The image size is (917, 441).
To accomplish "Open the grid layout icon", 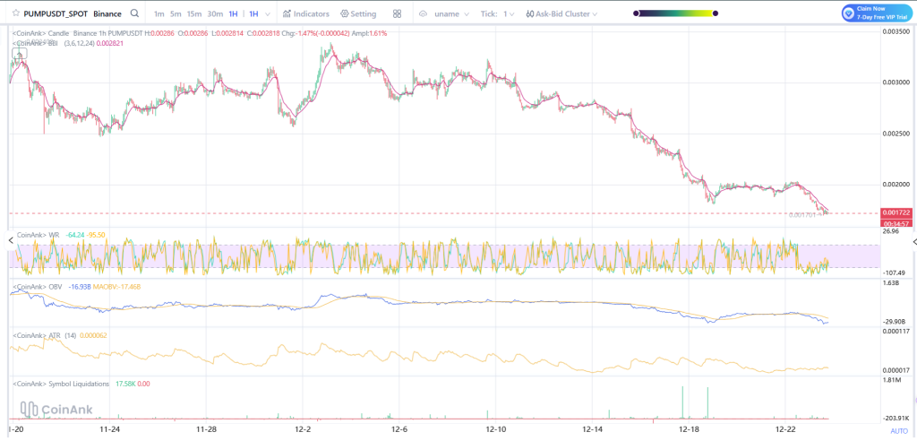I will [x=397, y=13].
